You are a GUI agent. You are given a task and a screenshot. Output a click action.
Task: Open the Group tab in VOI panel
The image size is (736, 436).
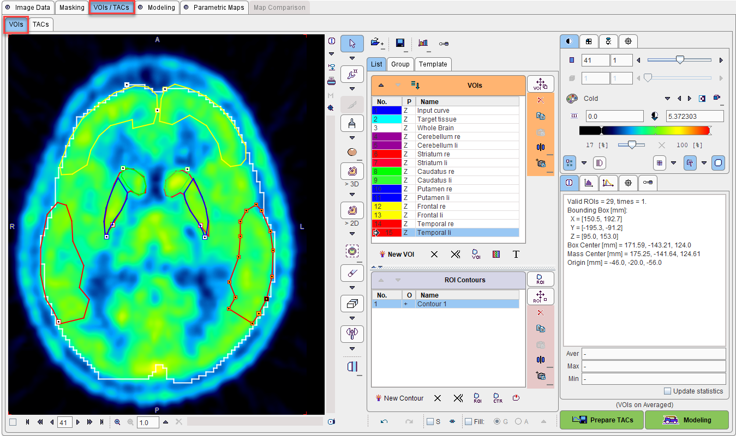click(400, 64)
